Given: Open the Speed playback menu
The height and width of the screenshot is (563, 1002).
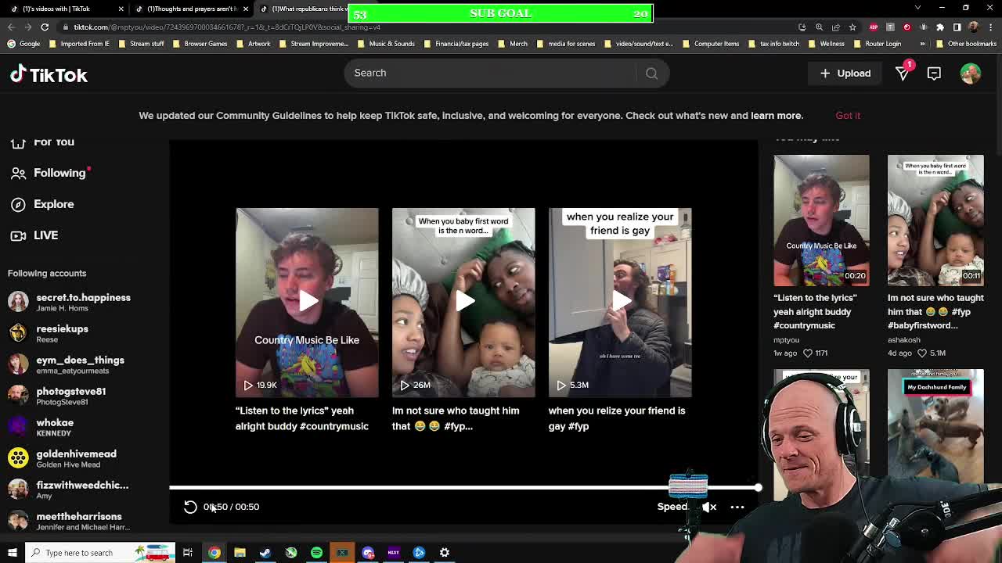Looking at the screenshot, I should click(672, 507).
